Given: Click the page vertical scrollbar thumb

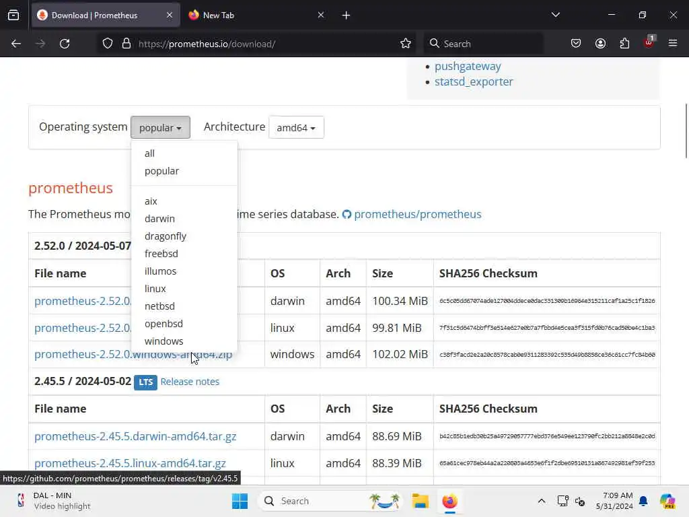Looking at the screenshot, I should click(686, 131).
